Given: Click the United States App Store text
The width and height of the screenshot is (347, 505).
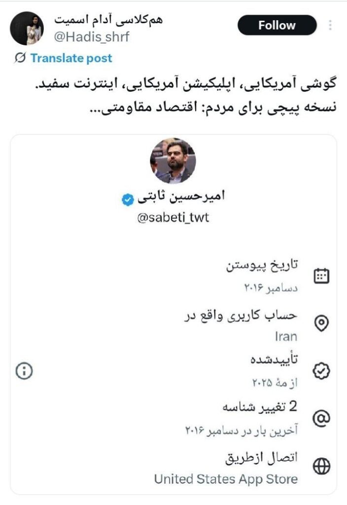Looking at the screenshot, I should click(226, 478).
